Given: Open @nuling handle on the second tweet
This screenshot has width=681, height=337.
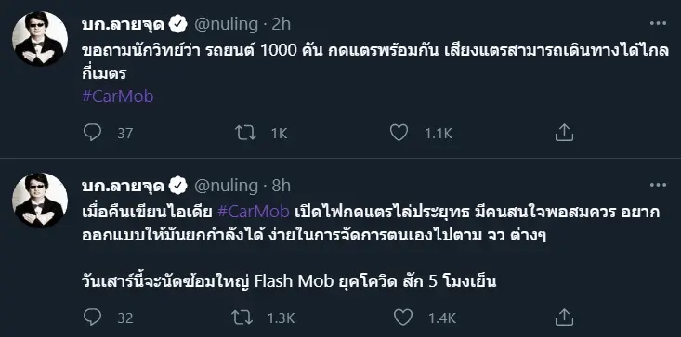Looking at the screenshot, I should point(226,186).
